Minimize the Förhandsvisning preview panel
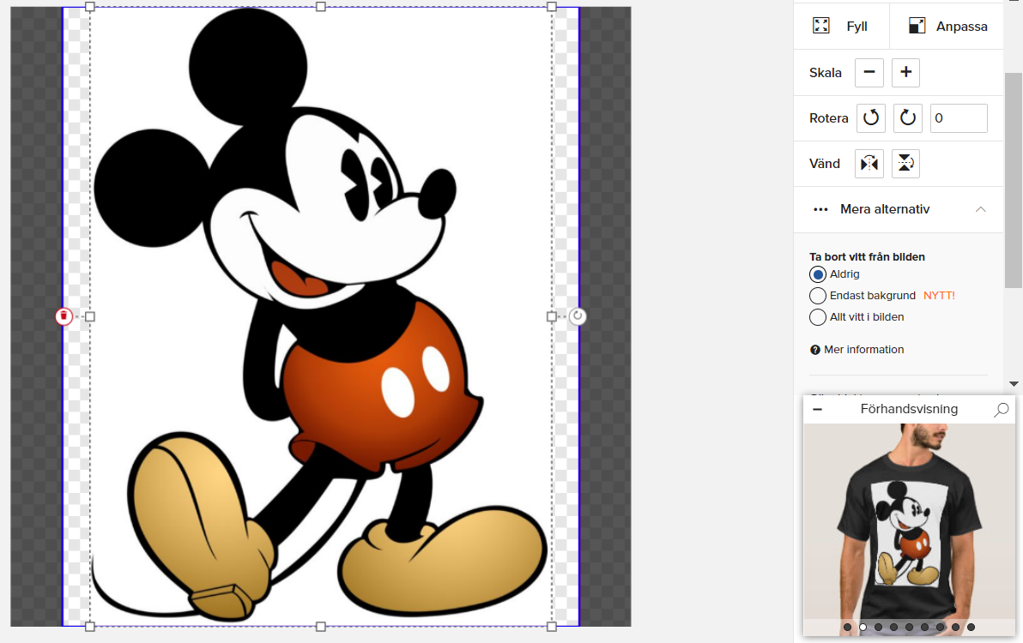The width and height of the screenshot is (1023, 643). pyautogui.click(x=818, y=409)
